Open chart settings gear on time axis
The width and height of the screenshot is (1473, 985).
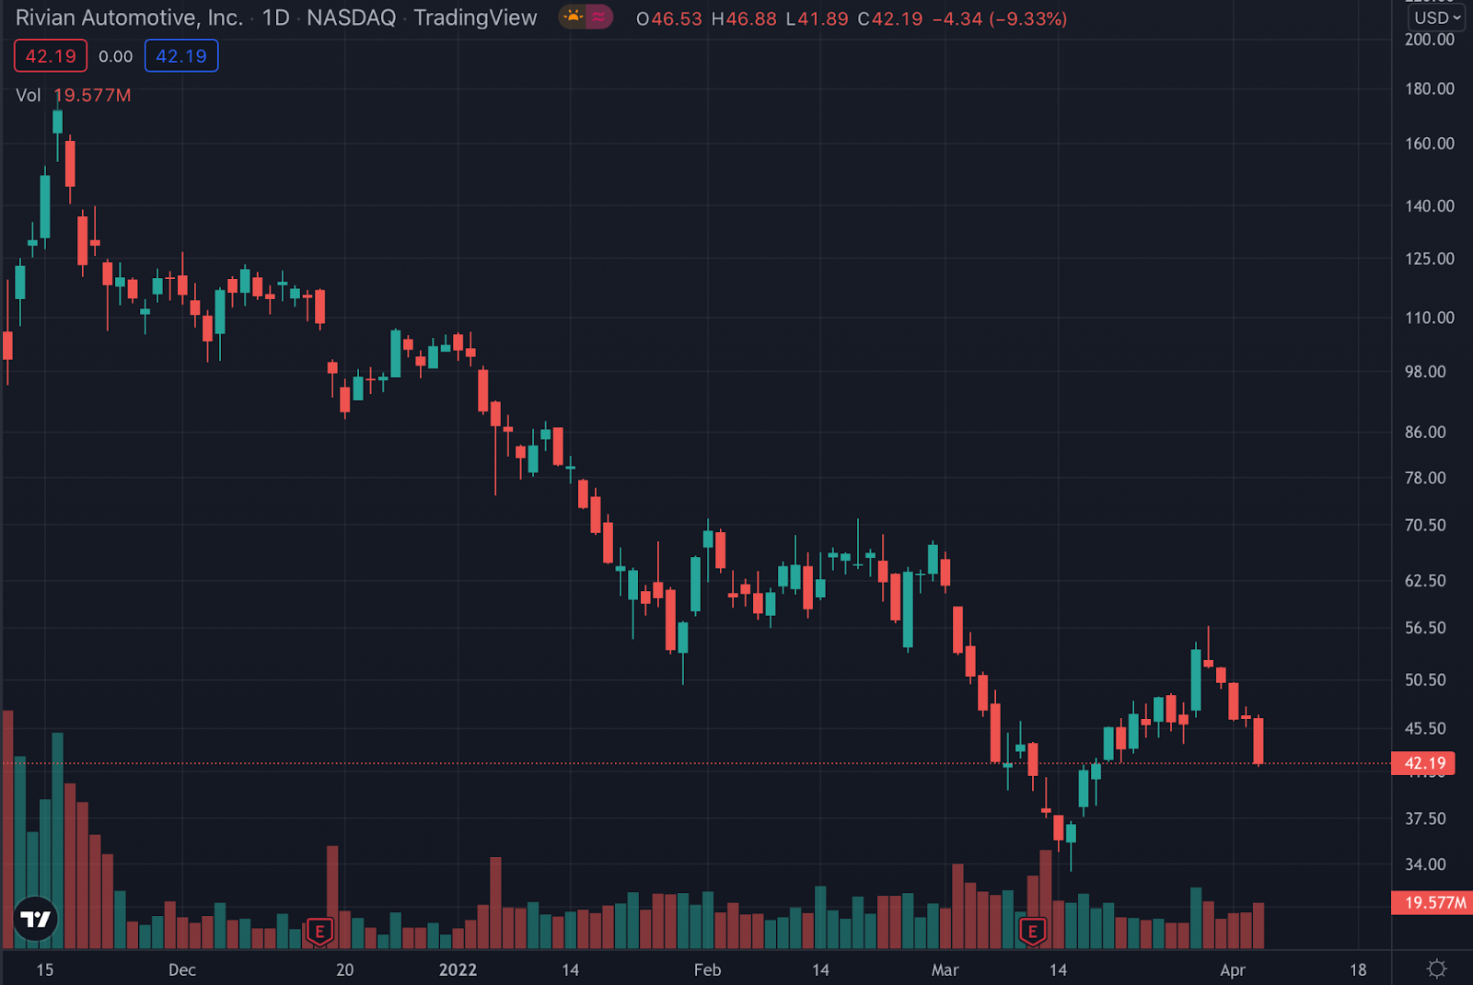(1436, 968)
